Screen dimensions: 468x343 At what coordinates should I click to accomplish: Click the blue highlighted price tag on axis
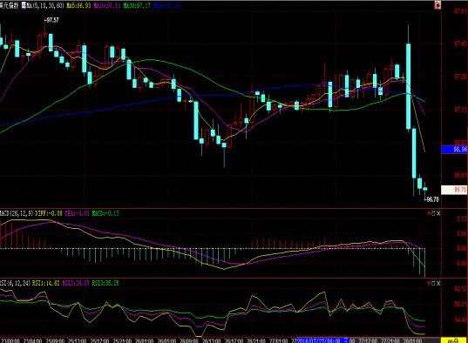(454, 149)
